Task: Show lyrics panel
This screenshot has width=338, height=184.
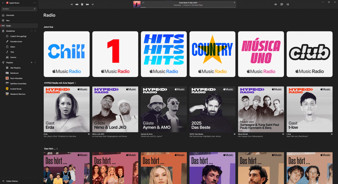Action: pos(282,4)
